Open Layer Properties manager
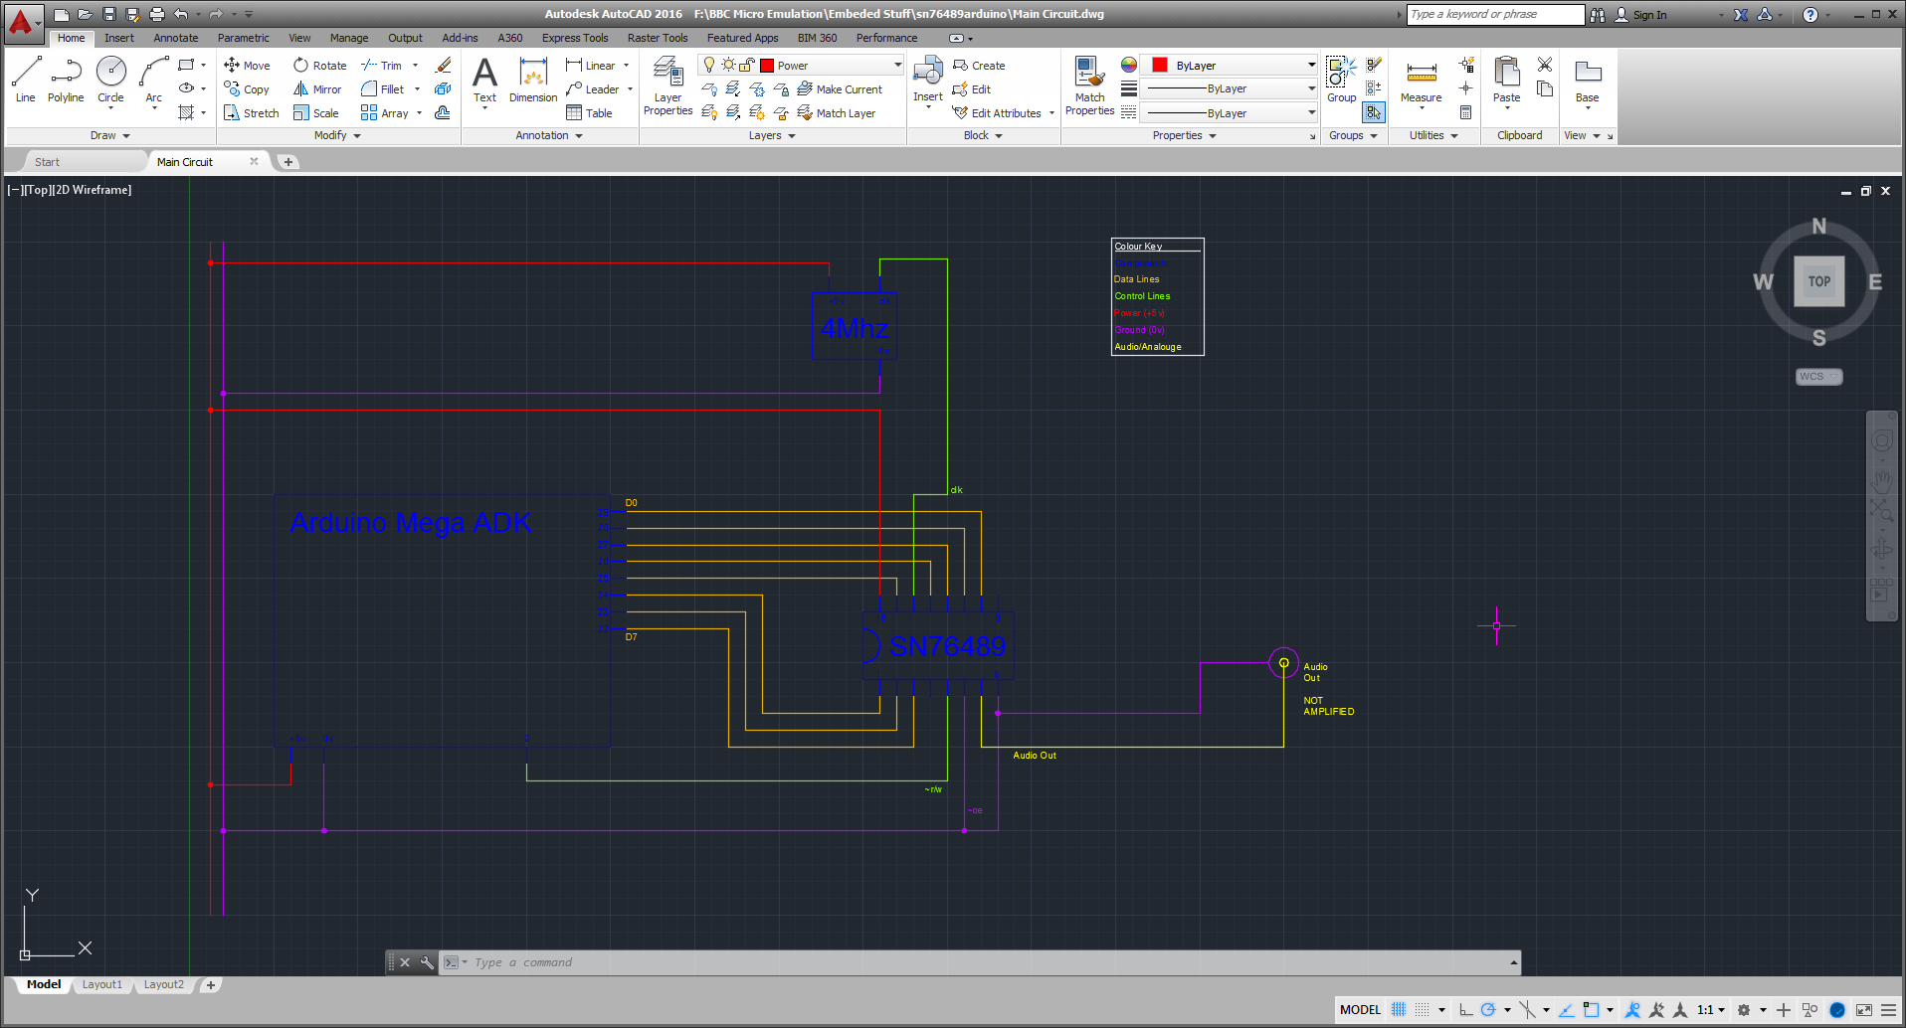This screenshot has width=1906, height=1028. tap(667, 86)
